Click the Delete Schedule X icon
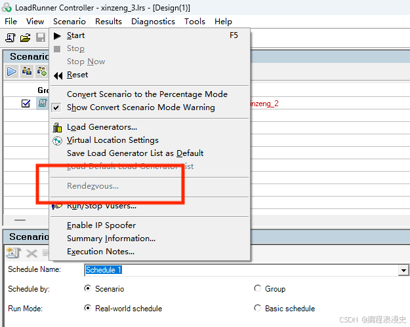Viewport: 410px width, 327px height. (31, 254)
